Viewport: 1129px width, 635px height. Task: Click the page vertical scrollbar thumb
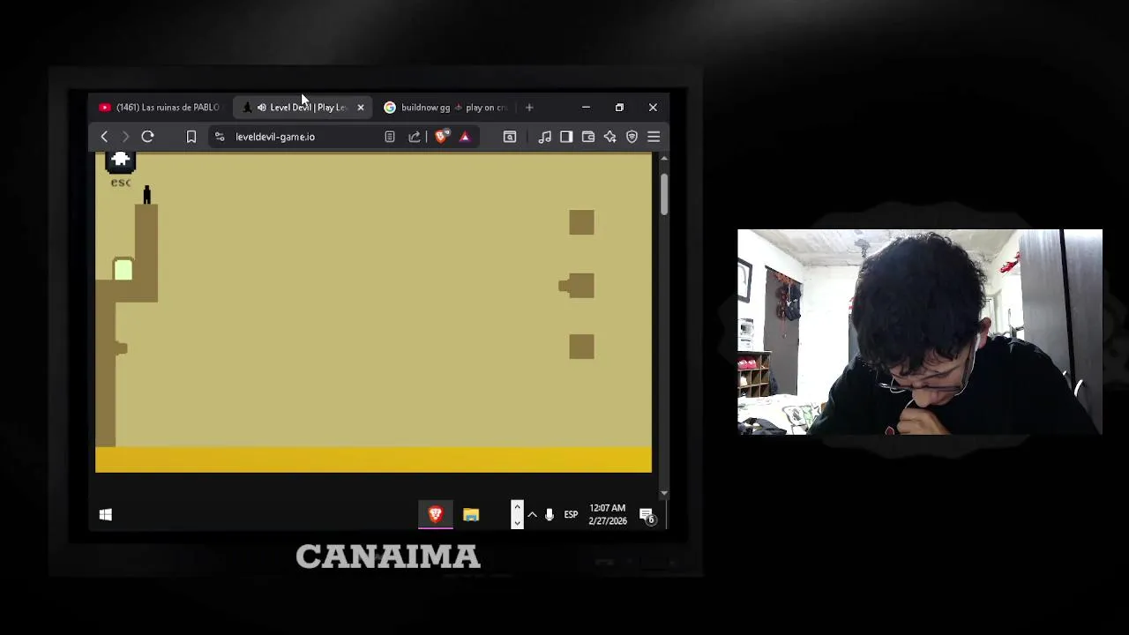[663, 193]
